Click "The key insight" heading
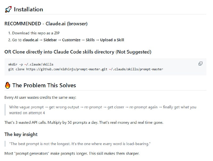The image size is (213, 161). (x=21, y=134)
